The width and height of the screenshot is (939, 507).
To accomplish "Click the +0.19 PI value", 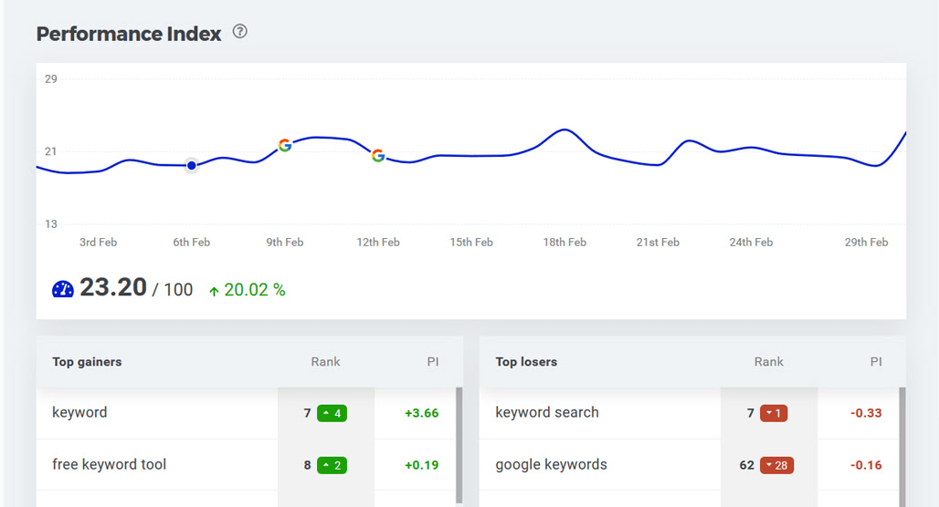I will (422, 465).
